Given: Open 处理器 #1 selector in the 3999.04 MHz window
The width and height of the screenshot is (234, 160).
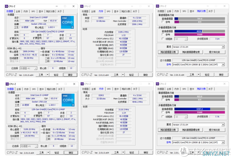Looking at the screenshot, I should click(28, 68).
